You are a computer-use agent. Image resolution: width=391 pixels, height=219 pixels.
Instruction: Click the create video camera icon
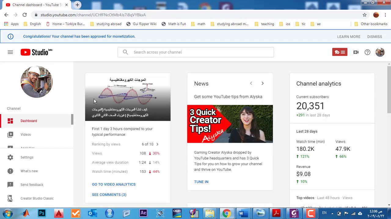point(356,52)
